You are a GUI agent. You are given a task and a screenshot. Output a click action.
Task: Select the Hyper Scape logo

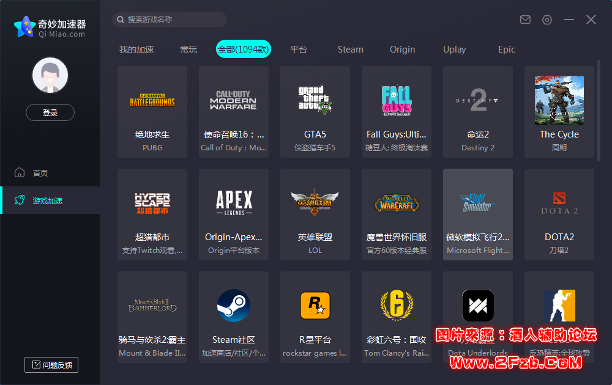coord(152,204)
